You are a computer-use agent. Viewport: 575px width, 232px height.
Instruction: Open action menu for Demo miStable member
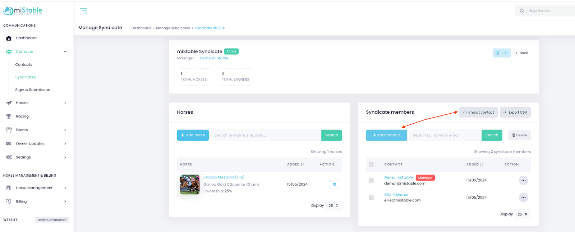click(523, 180)
